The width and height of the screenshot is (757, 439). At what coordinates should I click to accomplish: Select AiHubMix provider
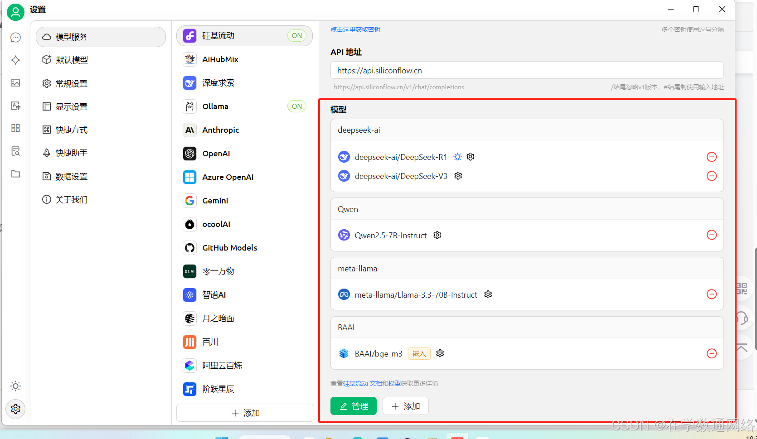(x=245, y=59)
